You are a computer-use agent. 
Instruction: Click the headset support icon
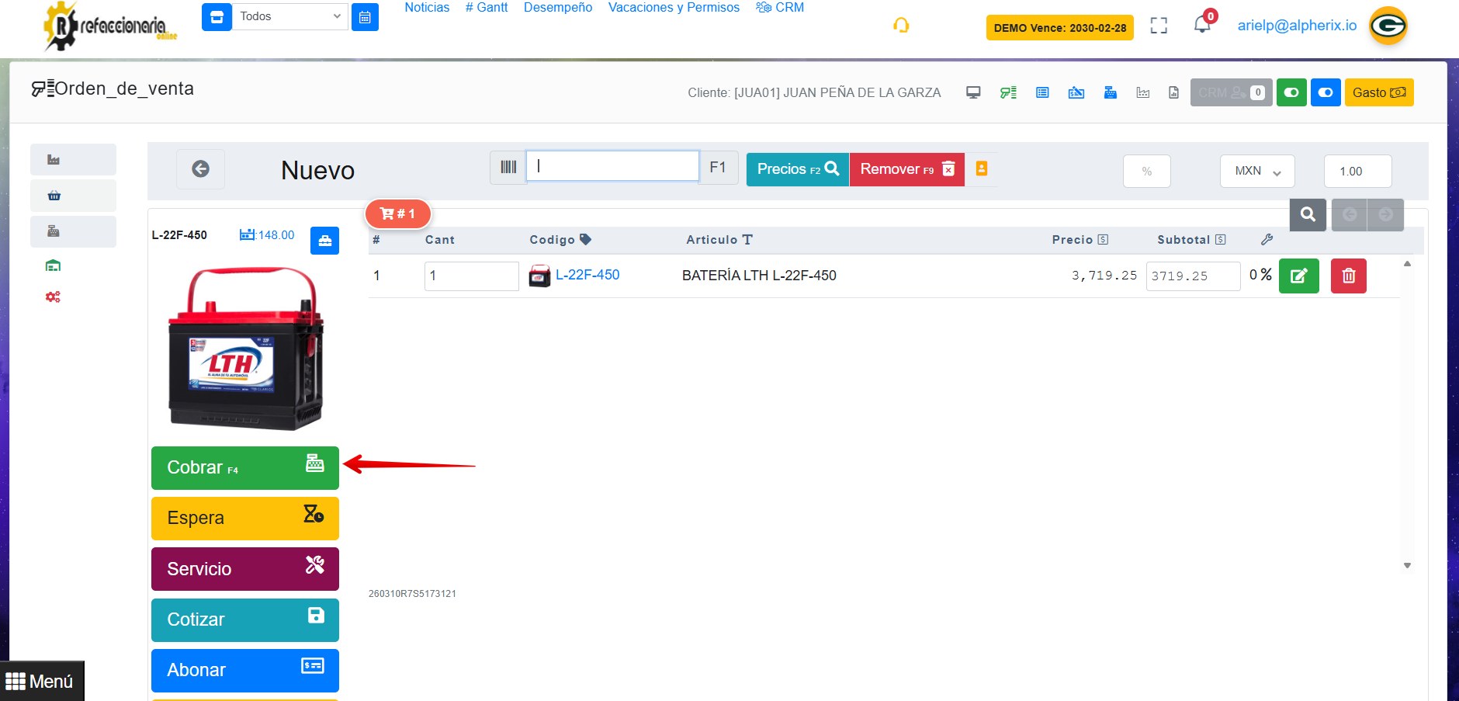click(x=900, y=26)
